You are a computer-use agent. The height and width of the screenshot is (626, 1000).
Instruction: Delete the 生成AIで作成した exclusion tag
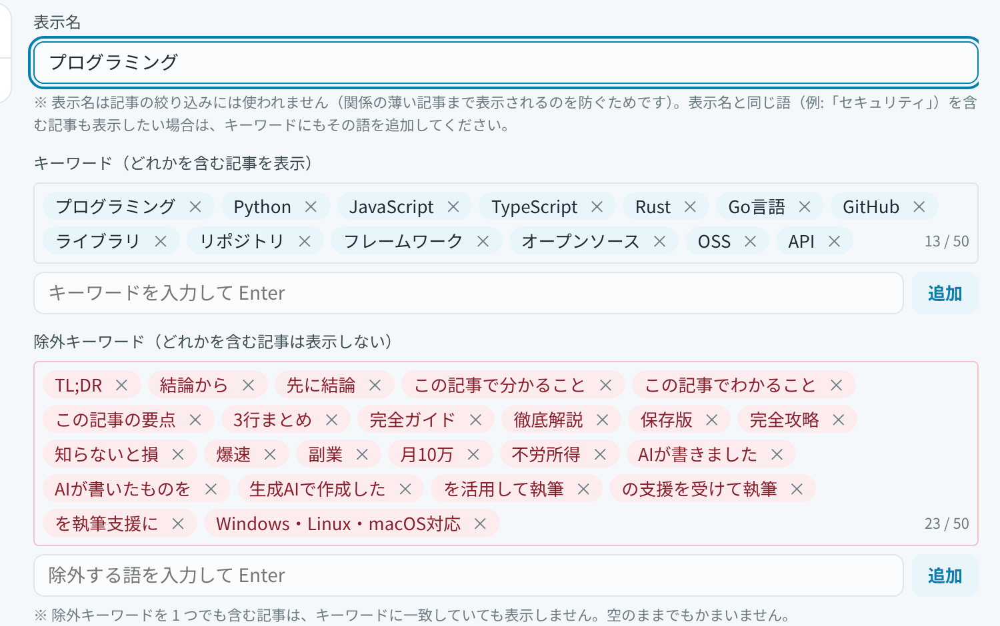coord(405,489)
